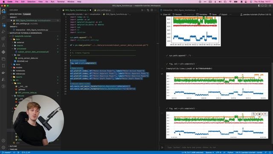The width and height of the screenshot is (273, 154).
Task: Open the Selection menu
Action: click(x=31, y=2)
